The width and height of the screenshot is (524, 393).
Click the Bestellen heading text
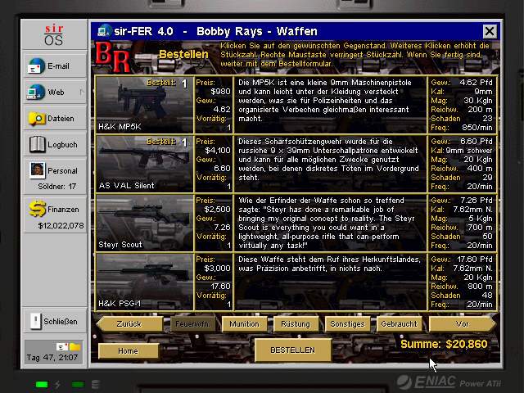pos(183,54)
